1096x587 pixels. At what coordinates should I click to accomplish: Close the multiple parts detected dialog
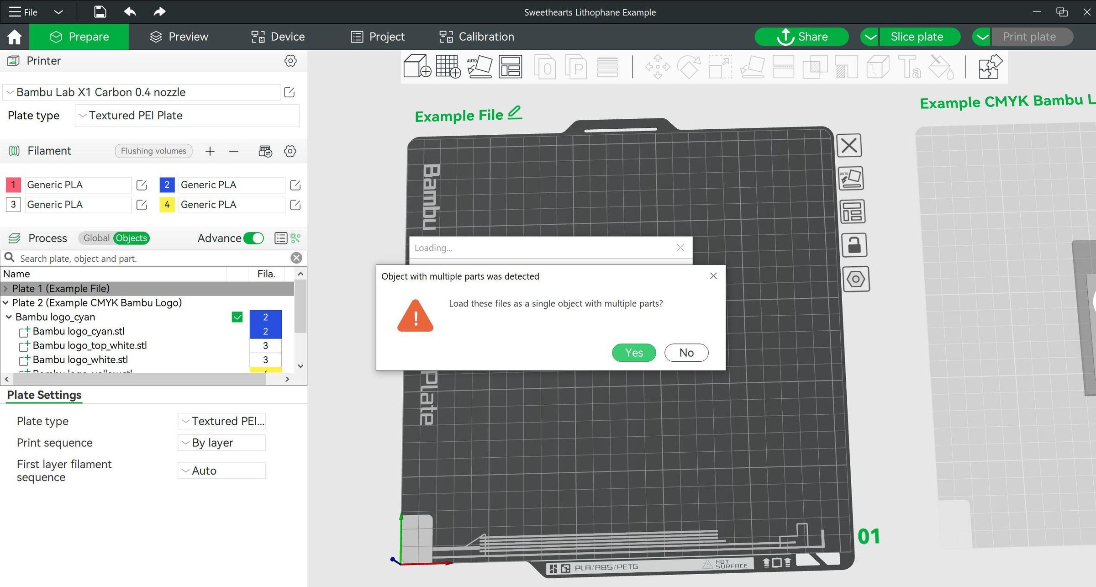coord(713,276)
